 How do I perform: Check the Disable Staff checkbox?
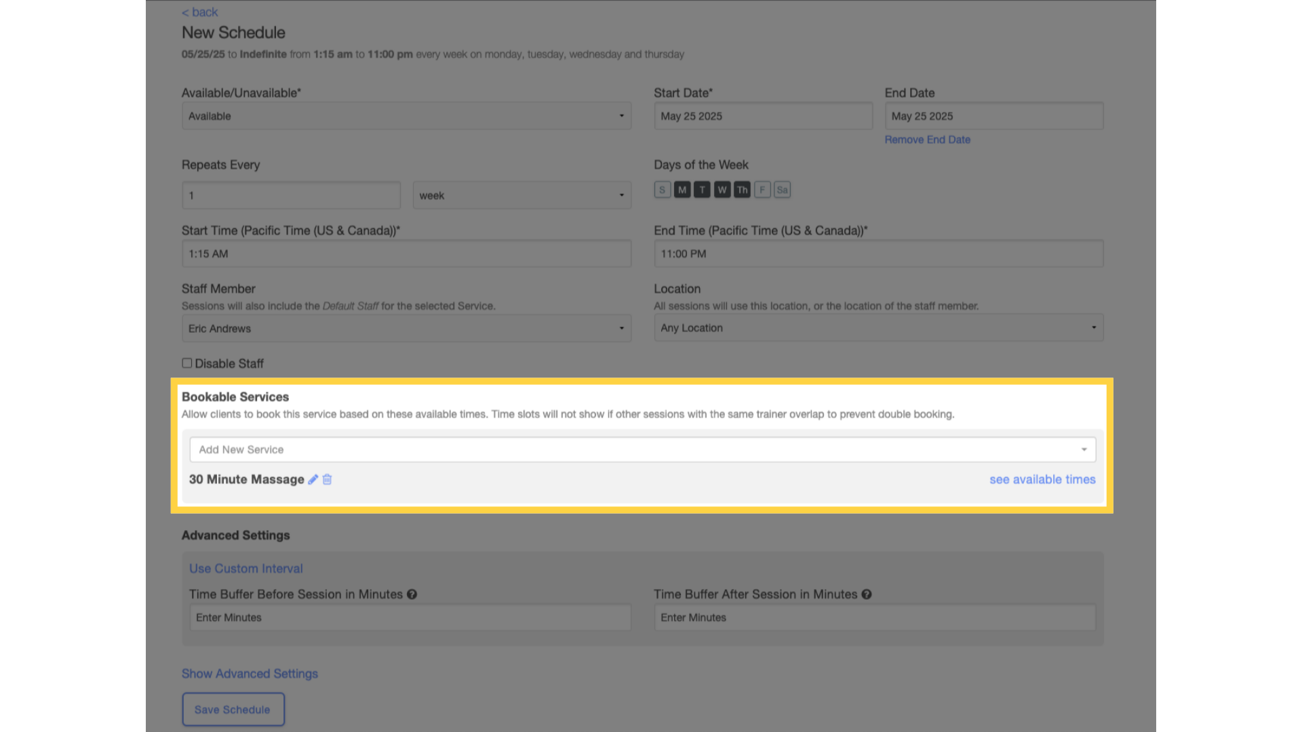tap(187, 363)
